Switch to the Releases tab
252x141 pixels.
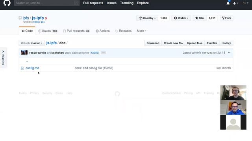pyautogui.click(x=123, y=31)
